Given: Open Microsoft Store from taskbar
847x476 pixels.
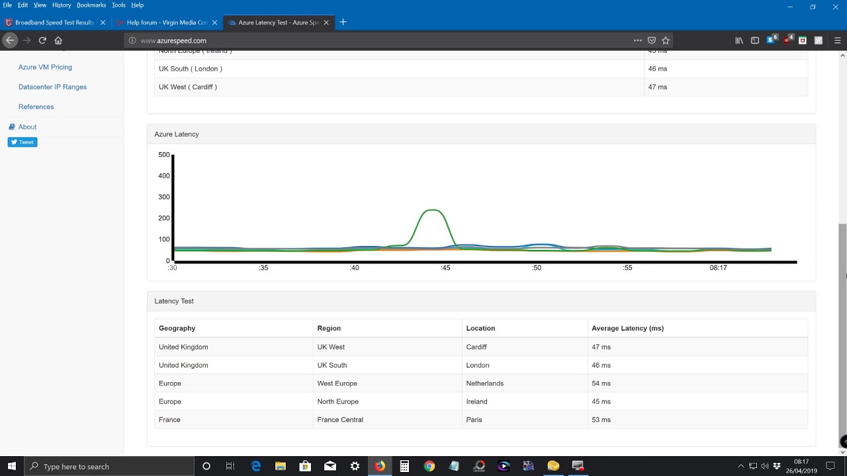Looking at the screenshot, I should pos(305,466).
